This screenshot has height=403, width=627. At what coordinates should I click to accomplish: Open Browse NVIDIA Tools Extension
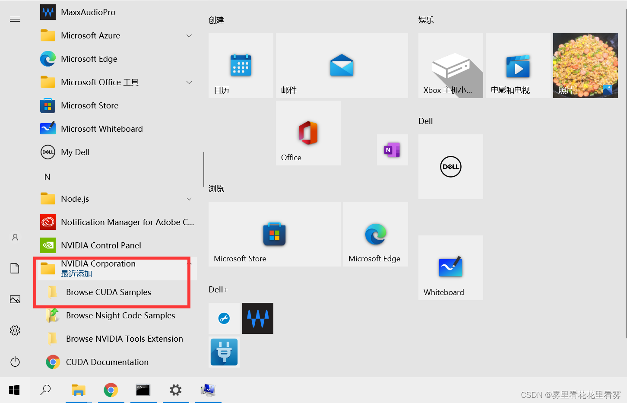117,339
